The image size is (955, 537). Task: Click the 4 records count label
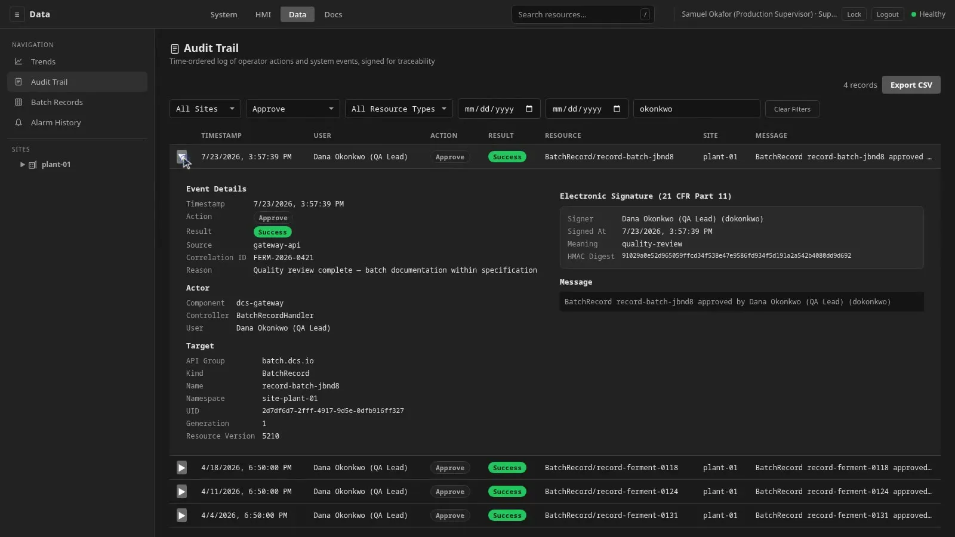pyautogui.click(x=860, y=85)
